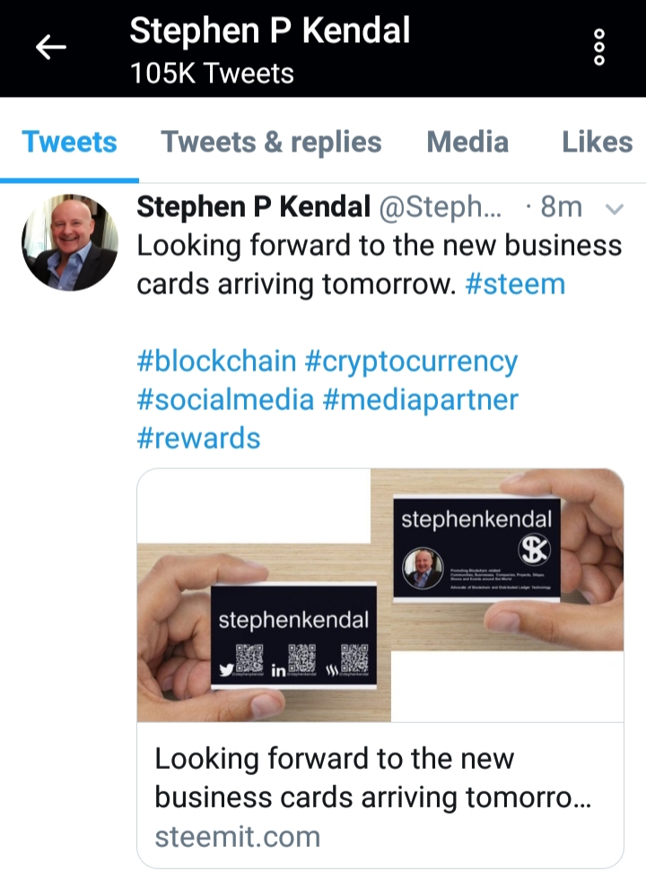
Task: Open the link card title text
Action: 372,777
